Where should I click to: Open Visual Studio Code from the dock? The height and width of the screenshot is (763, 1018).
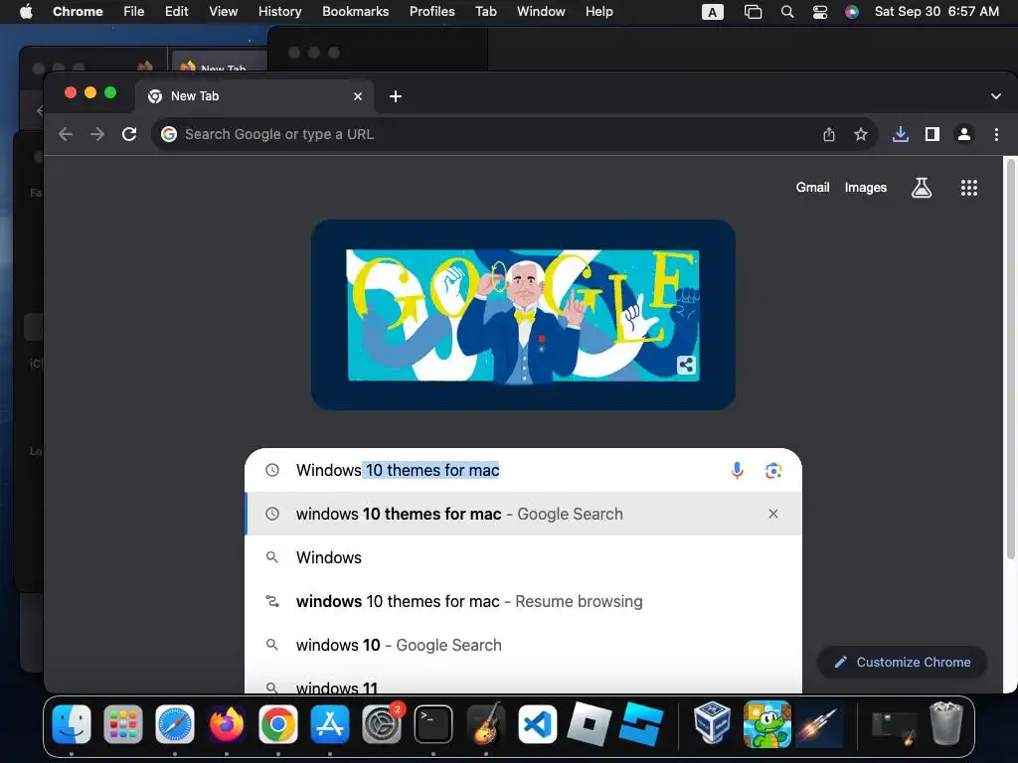click(537, 724)
